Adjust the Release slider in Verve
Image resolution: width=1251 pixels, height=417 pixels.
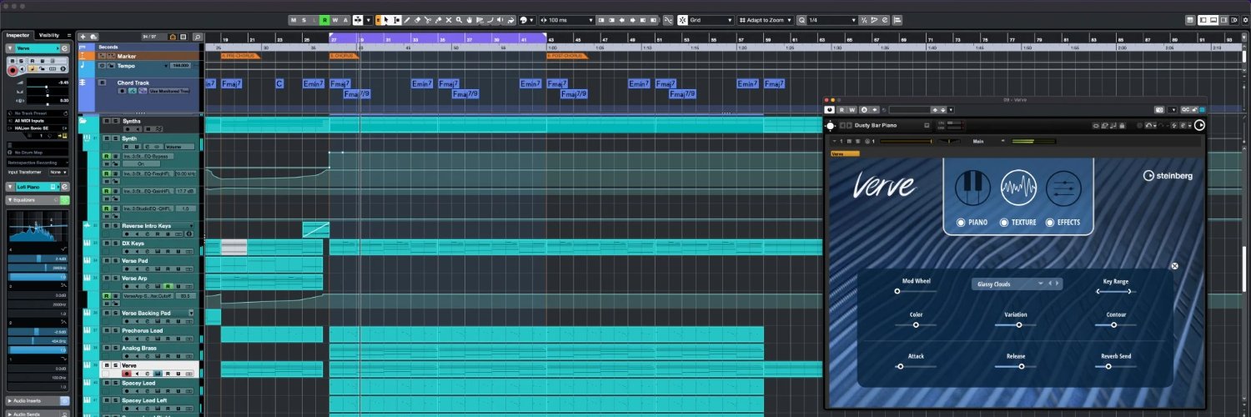coord(1016,366)
